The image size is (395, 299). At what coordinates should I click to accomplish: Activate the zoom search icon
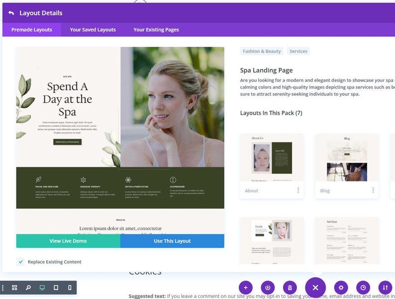tap(28, 288)
